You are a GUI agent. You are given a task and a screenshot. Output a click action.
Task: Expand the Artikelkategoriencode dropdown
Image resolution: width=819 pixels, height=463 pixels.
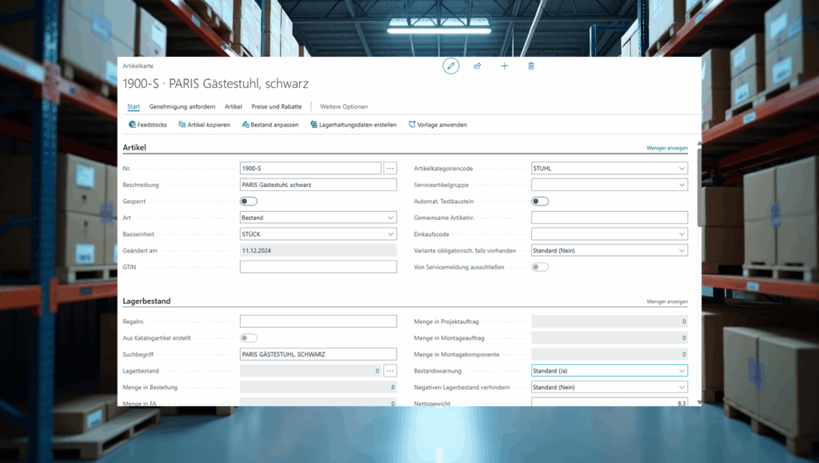[x=609, y=169]
